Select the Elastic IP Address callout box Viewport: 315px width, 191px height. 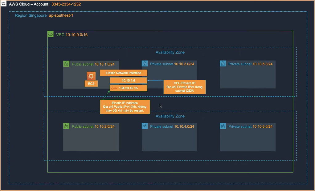point(125,106)
